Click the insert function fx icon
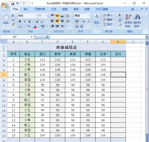 (47, 37)
